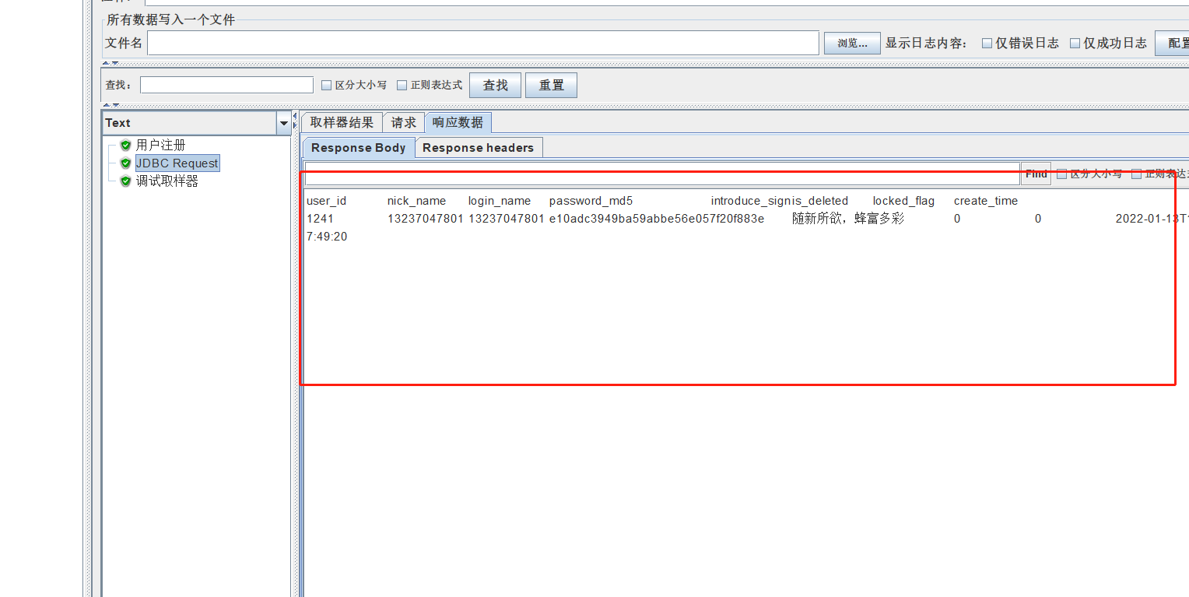Click the collapse arrows below the 查找 row
1189x597 pixels.
pos(110,104)
